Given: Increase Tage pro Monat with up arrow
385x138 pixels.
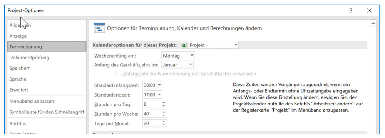Looking at the screenshot, I should coord(164,122).
